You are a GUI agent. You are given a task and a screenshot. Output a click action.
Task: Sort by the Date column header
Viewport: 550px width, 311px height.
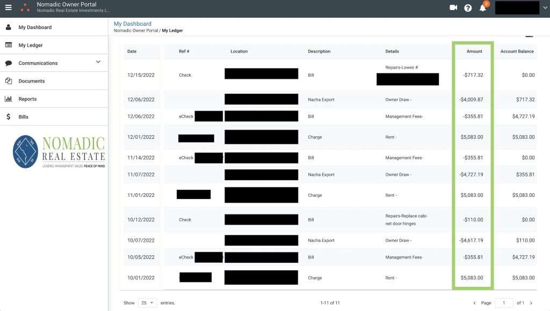(x=132, y=51)
